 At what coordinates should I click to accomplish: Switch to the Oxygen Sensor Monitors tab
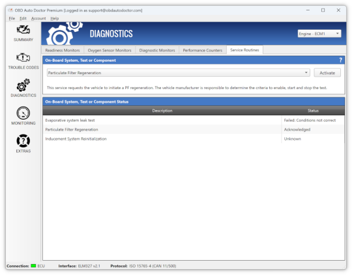[110, 50]
